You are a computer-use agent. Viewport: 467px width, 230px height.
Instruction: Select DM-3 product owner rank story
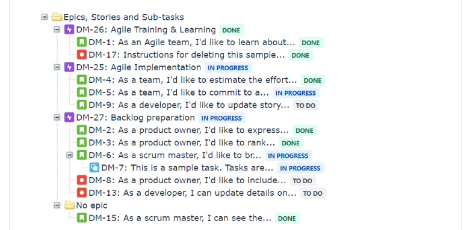pyautogui.click(x=182, y=143)
